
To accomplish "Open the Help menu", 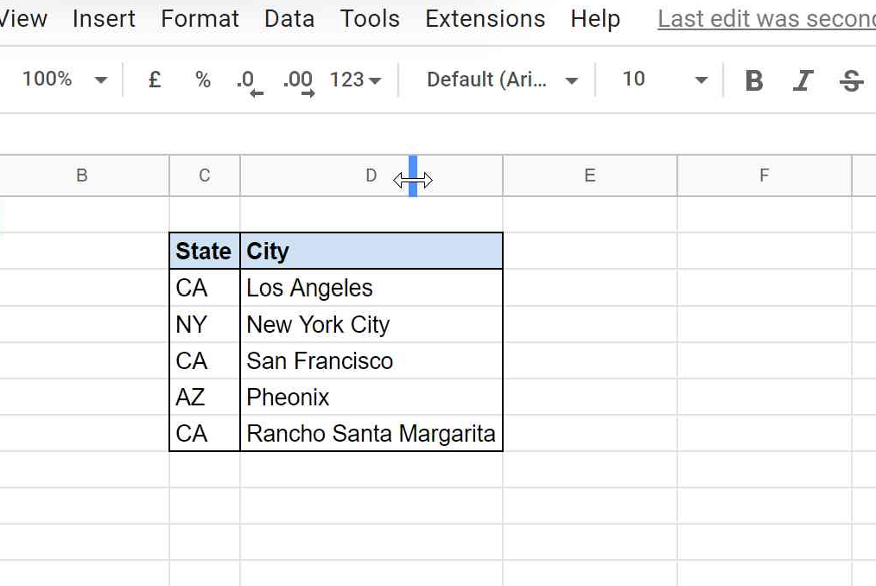I will pyautogui.click(x=594, y=18).
